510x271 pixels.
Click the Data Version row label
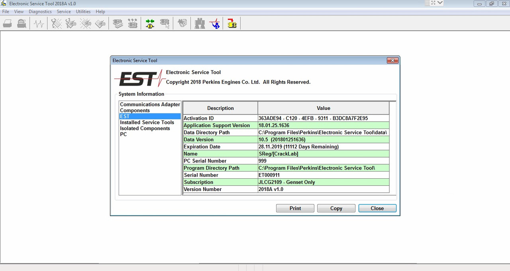coord(220,140)
